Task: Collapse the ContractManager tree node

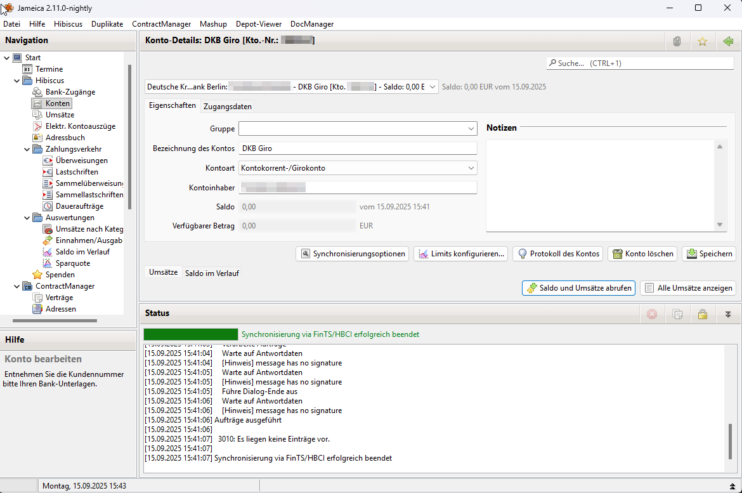Action: 16,286
